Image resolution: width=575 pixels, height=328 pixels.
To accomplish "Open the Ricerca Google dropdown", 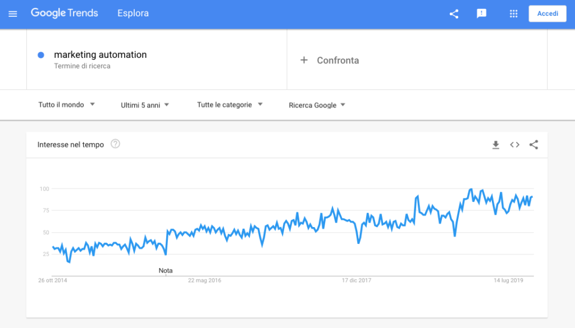I will coord(317,105).
